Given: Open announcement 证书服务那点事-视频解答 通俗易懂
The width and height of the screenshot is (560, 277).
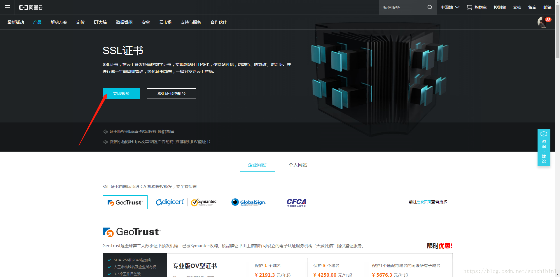Looking at the screenshot, I should 142,132.
